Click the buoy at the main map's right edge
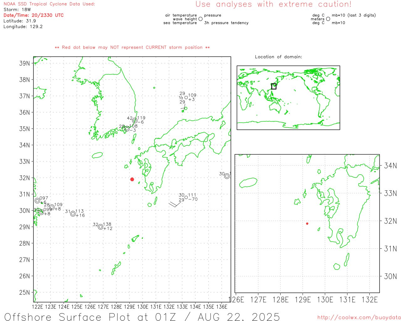Screen dimensions: 401x321 click(227, 176)
